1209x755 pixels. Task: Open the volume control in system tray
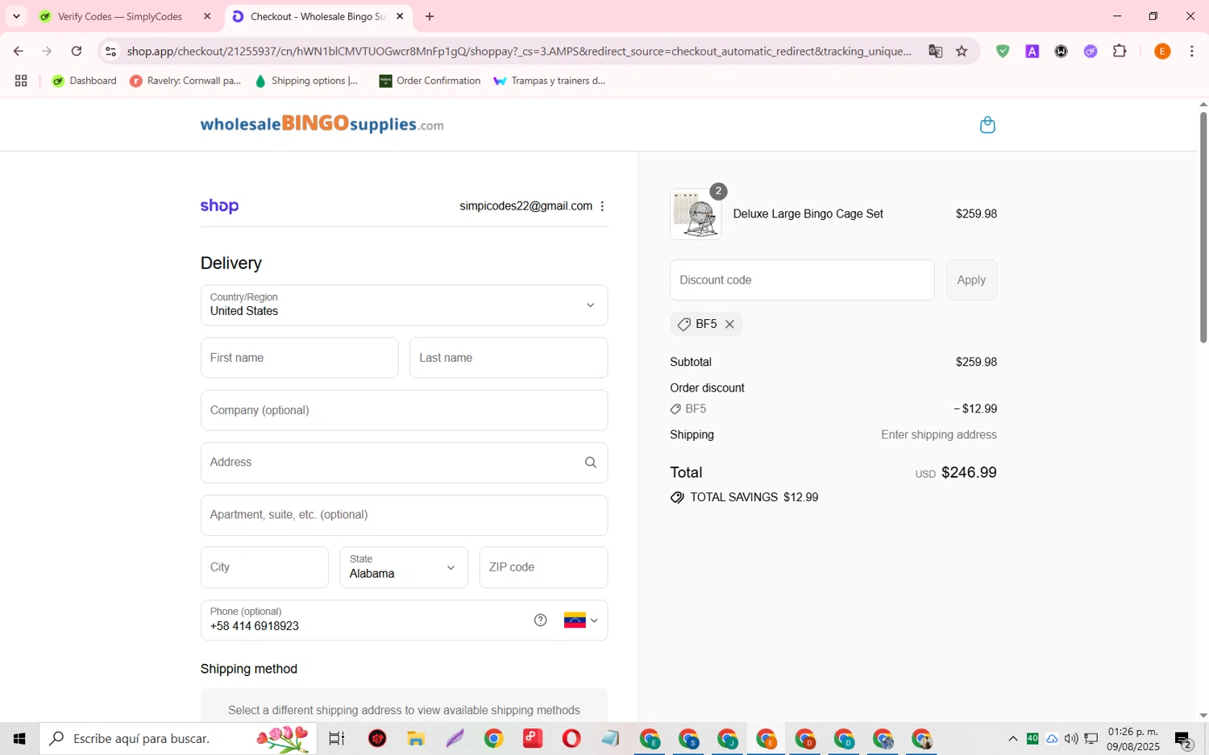point(1071,738)
